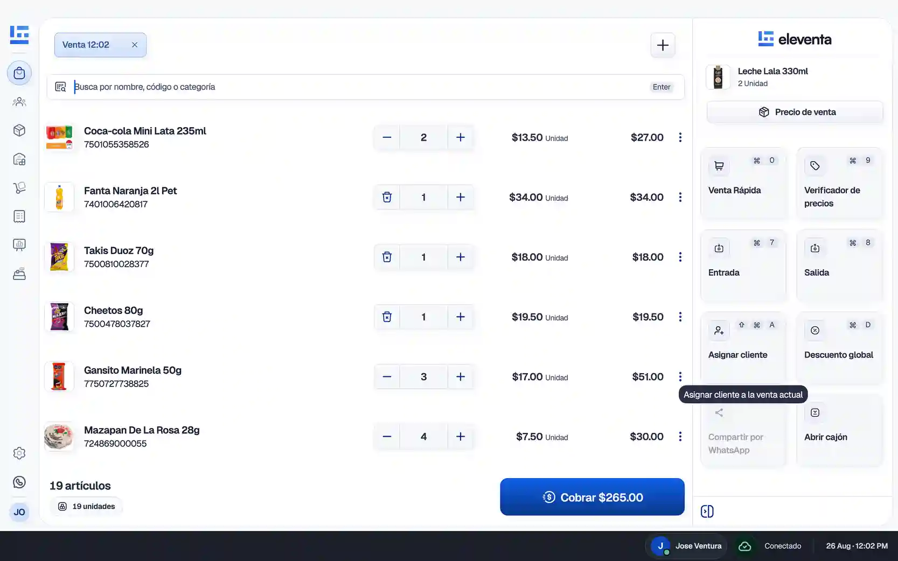Click the JO user avatar
Viewport: 898px width, 561px height.
[19, 512]
